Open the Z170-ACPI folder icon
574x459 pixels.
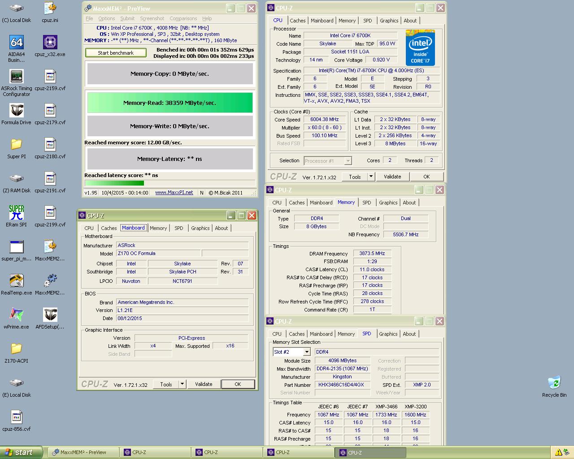coord(17,353)
